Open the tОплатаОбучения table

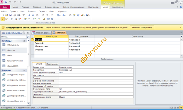15,61
